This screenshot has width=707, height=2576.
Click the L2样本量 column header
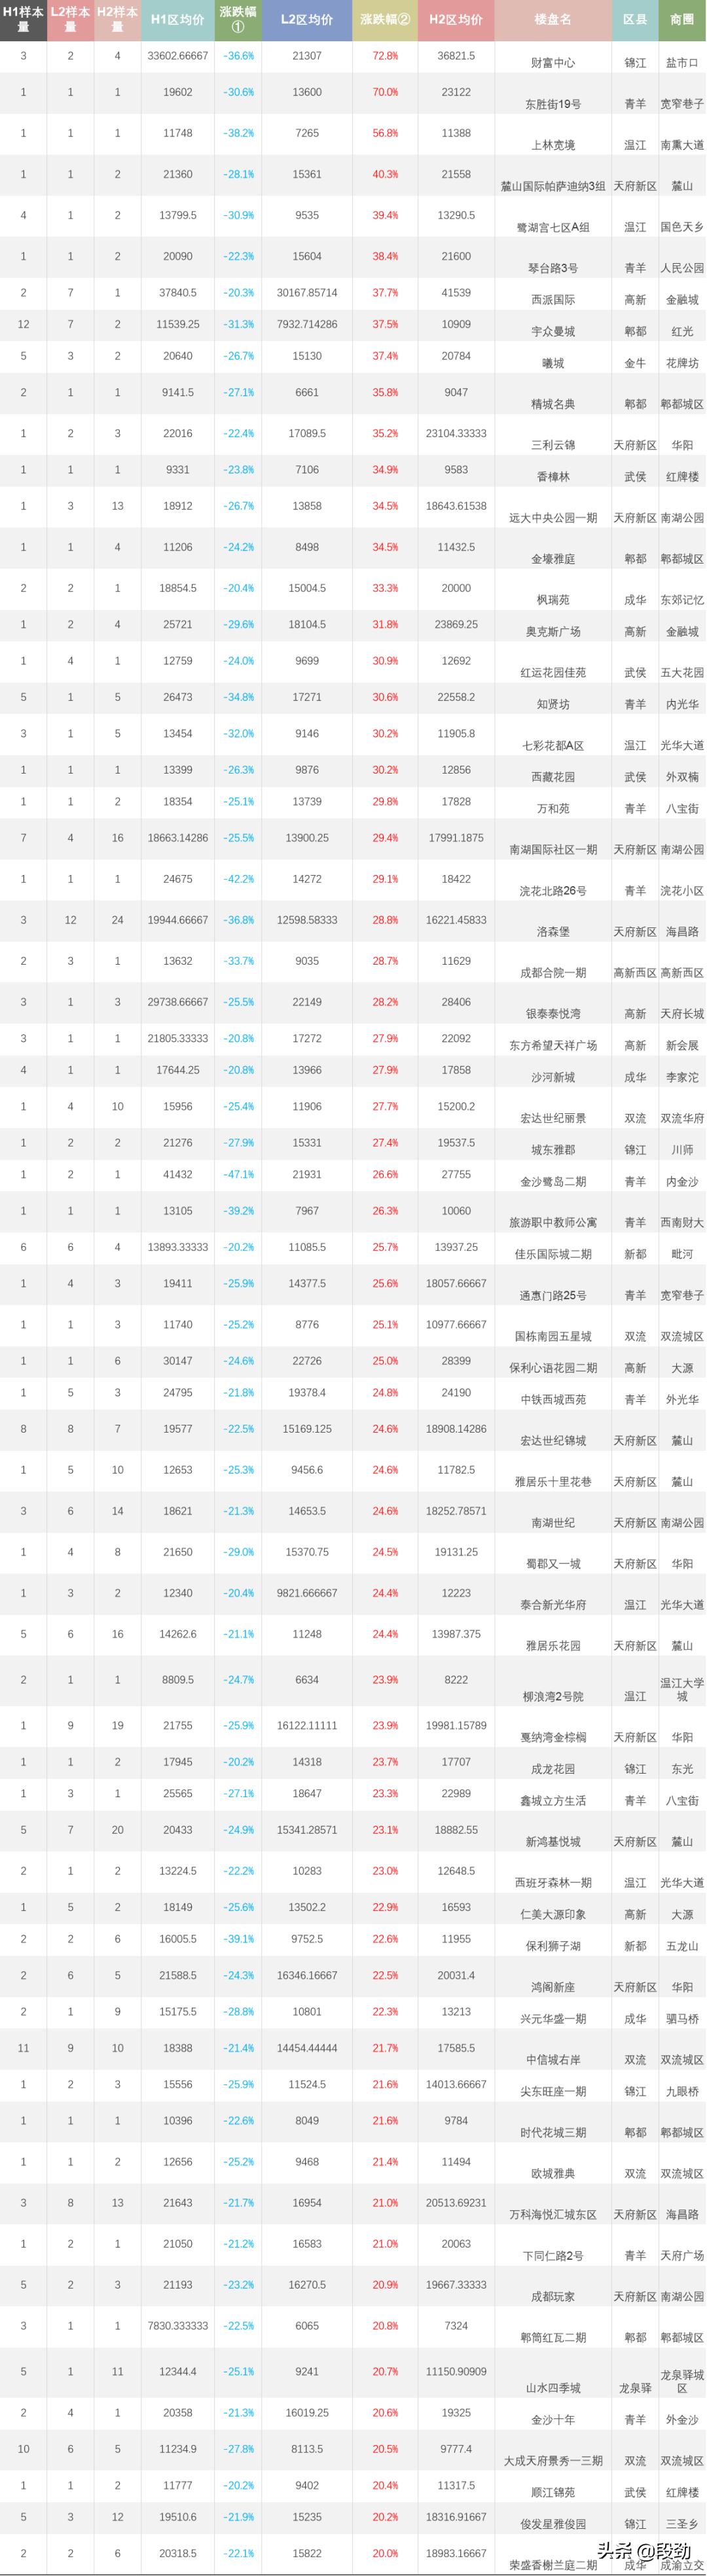click(x=70, y=20)
